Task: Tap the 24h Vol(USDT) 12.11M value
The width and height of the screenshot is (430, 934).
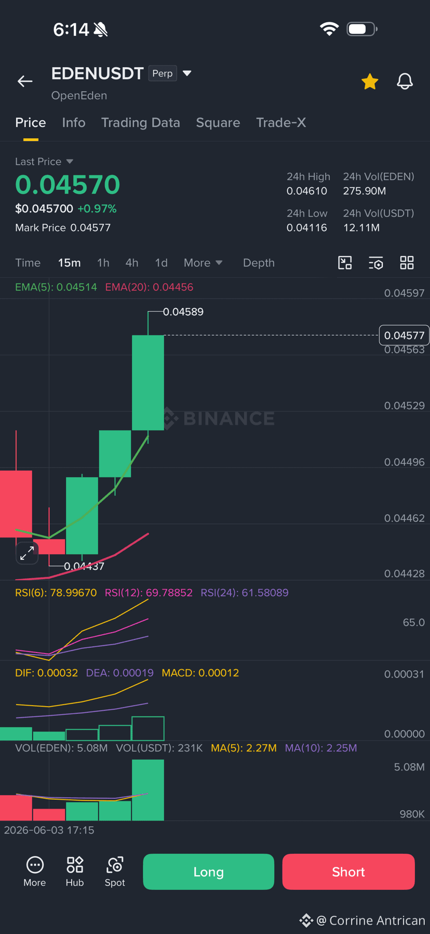Action: (x=361, y=227)
